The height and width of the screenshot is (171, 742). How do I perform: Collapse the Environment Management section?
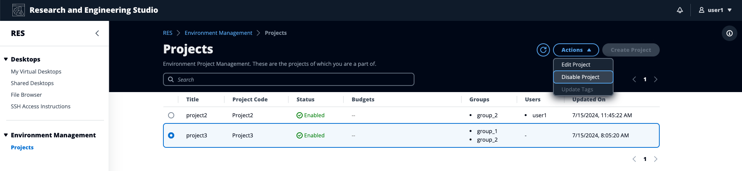tap(6, 135)
